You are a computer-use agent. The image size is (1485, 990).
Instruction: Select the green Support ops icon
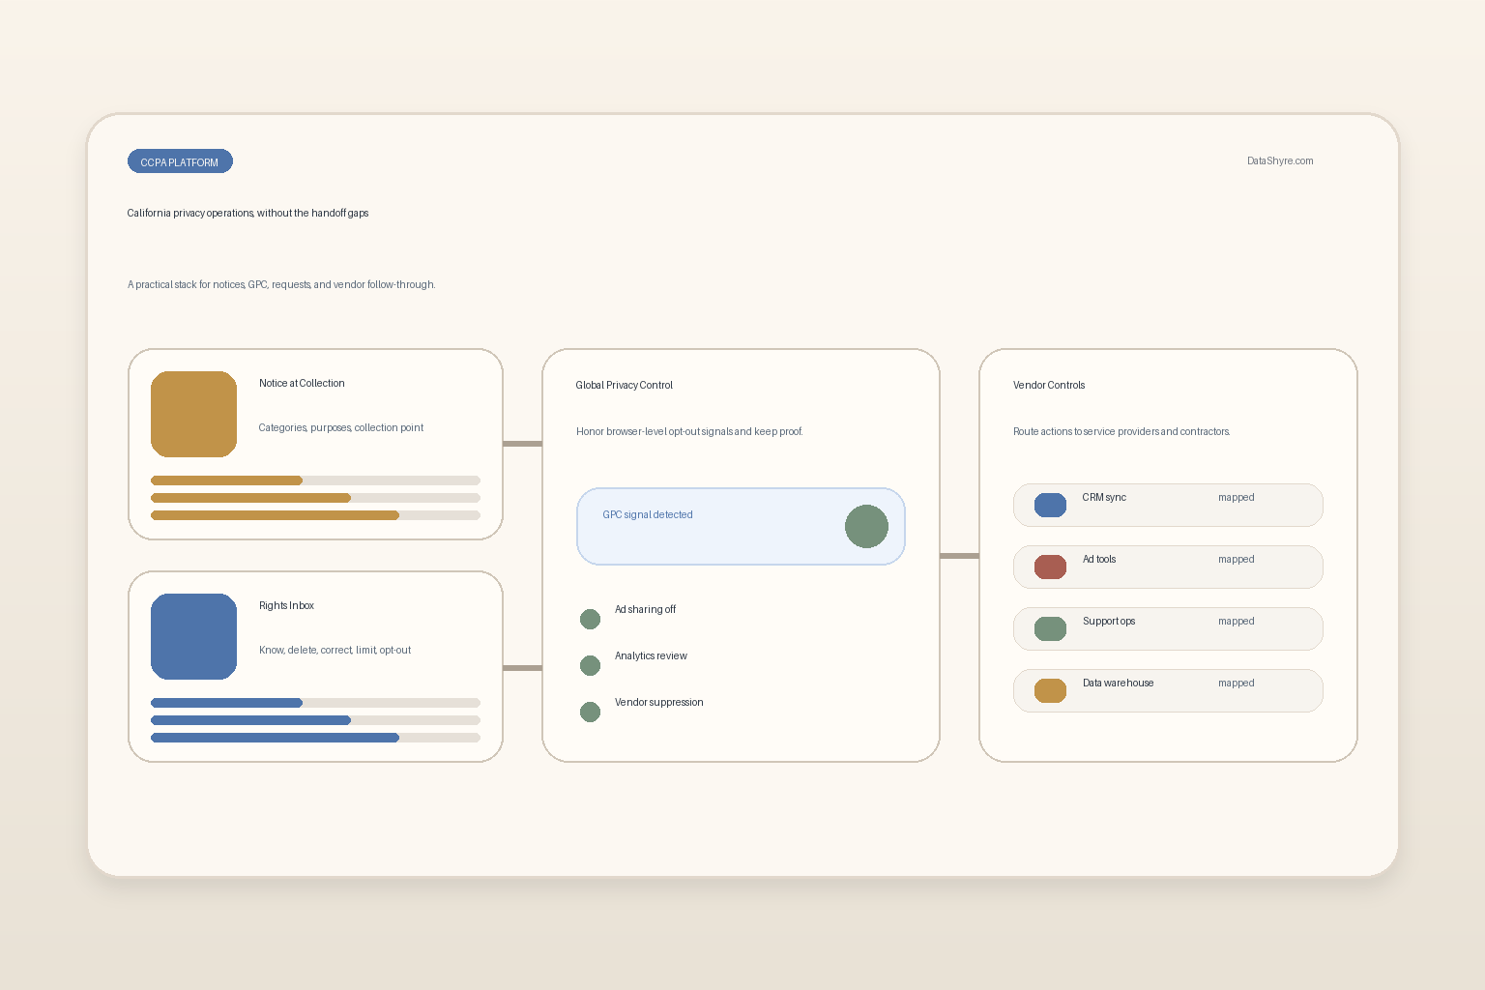point(1050,628)
